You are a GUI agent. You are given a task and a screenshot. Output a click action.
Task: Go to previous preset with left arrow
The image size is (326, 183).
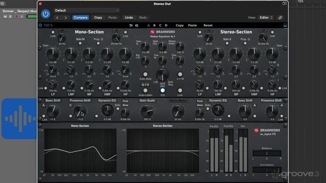click(58, 18)
